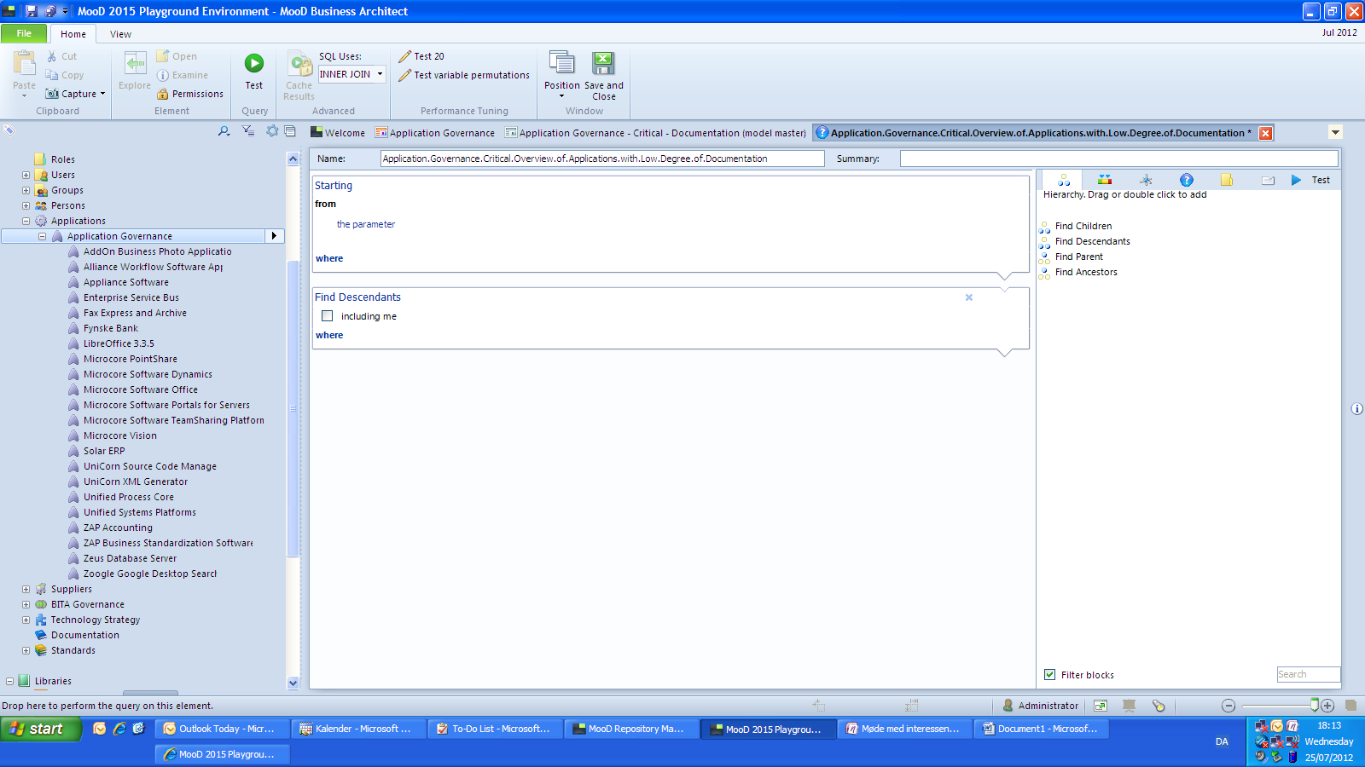Click the Permissions icon in Element group
This screenshot has height=767, width=1365.
(163, 94)
